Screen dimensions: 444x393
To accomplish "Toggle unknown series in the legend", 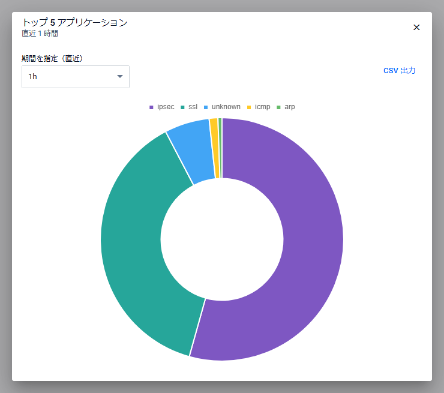I will pyautogui.click(x=226, y=107).
